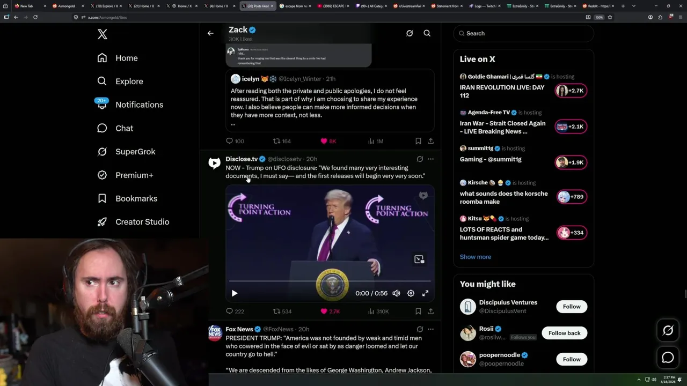The image size is (687, 386).
Task: Switch to the Asmongold browser tab
Action: (x=67, y=6)
